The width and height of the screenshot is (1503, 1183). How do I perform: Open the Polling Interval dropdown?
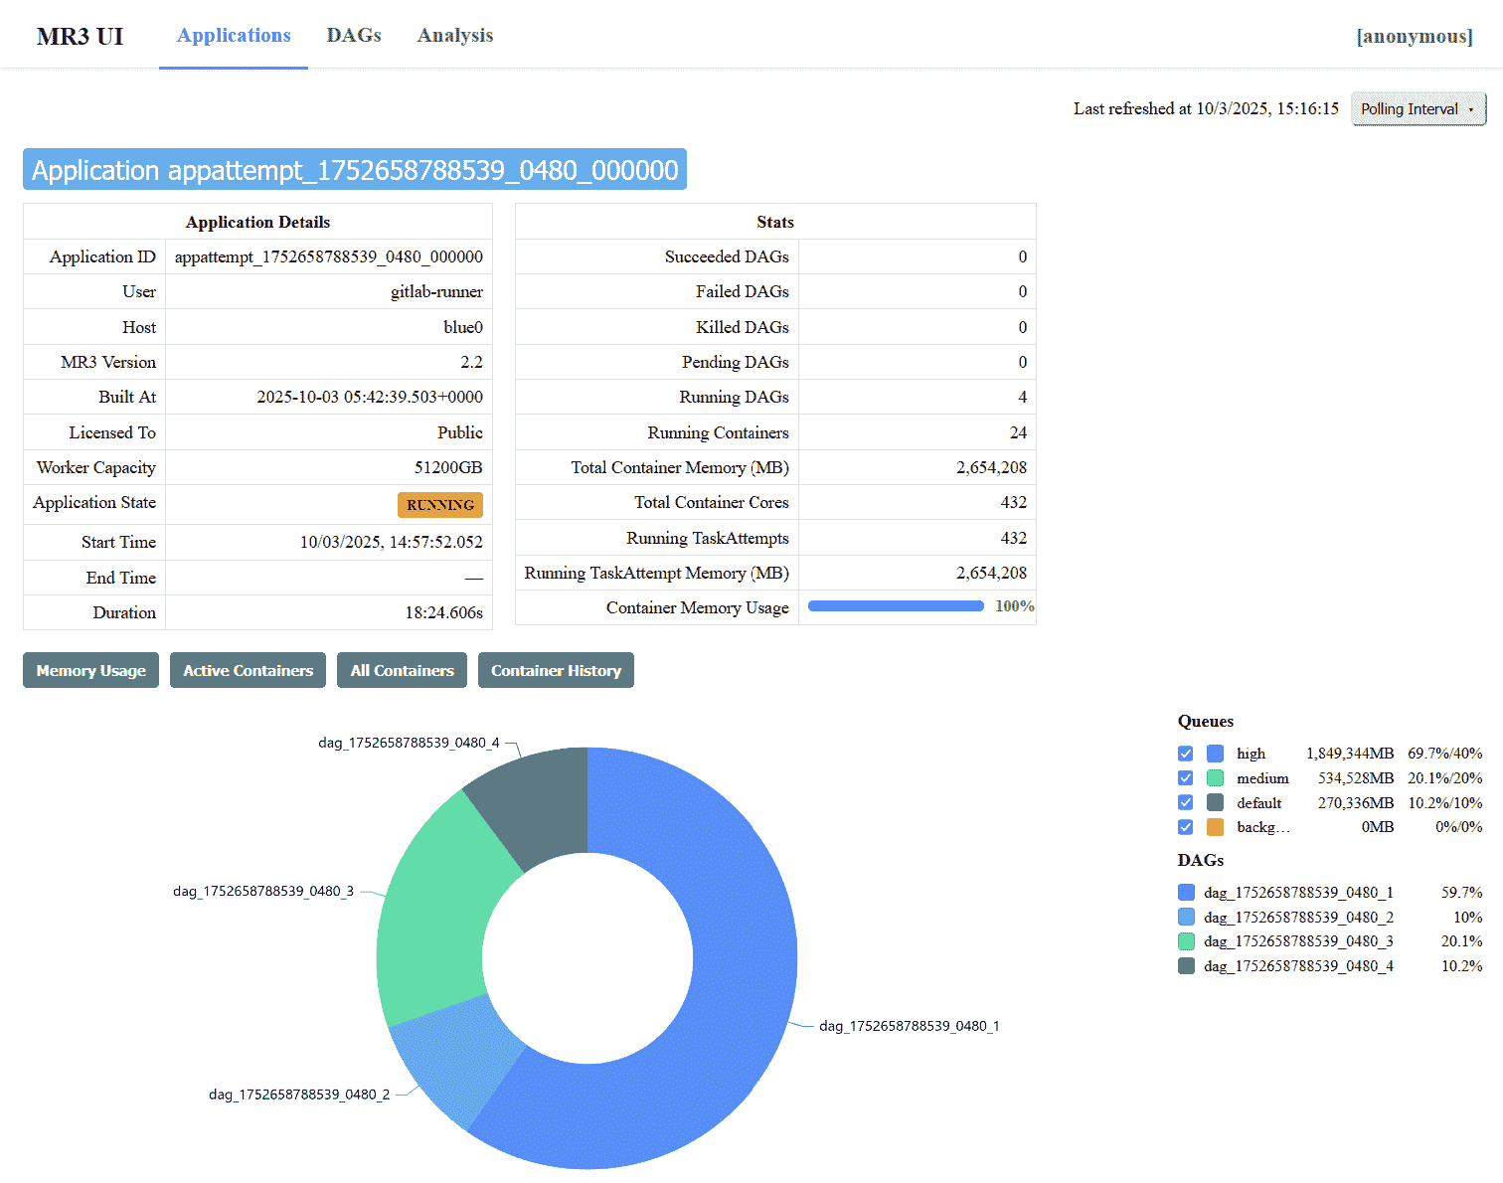[x=1418, y=109]
